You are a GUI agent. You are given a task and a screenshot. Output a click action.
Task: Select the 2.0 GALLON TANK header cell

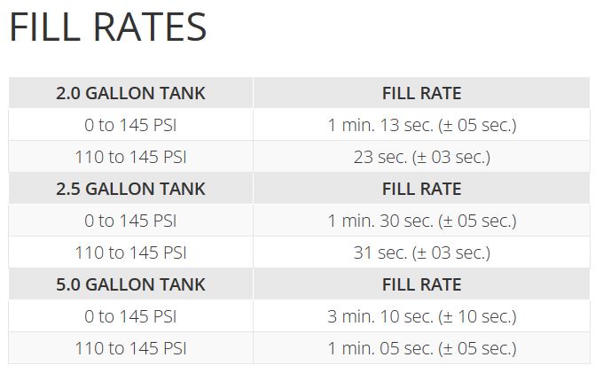click(130, 93)
